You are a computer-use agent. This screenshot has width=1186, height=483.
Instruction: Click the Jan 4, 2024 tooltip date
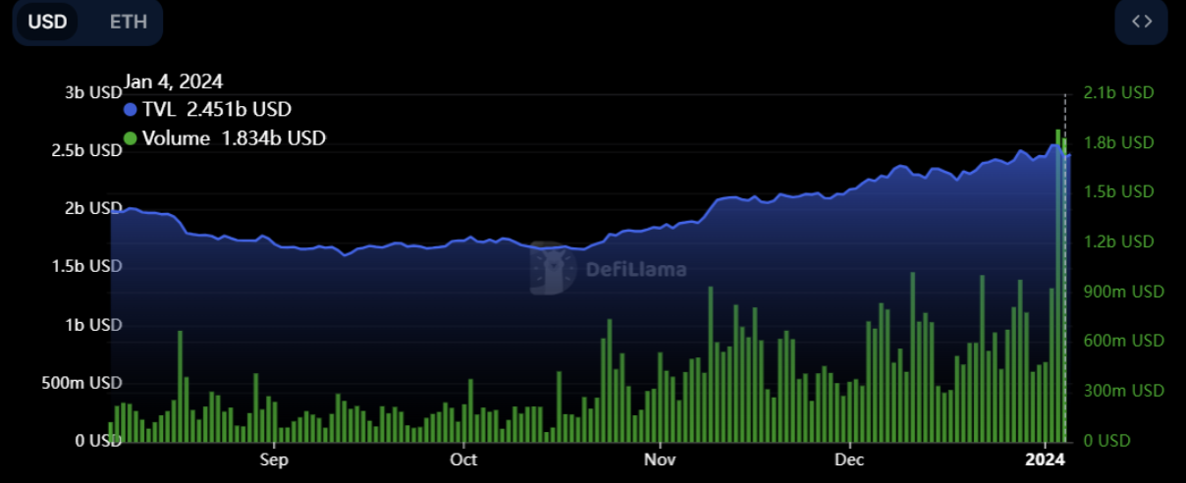[173, 81]
